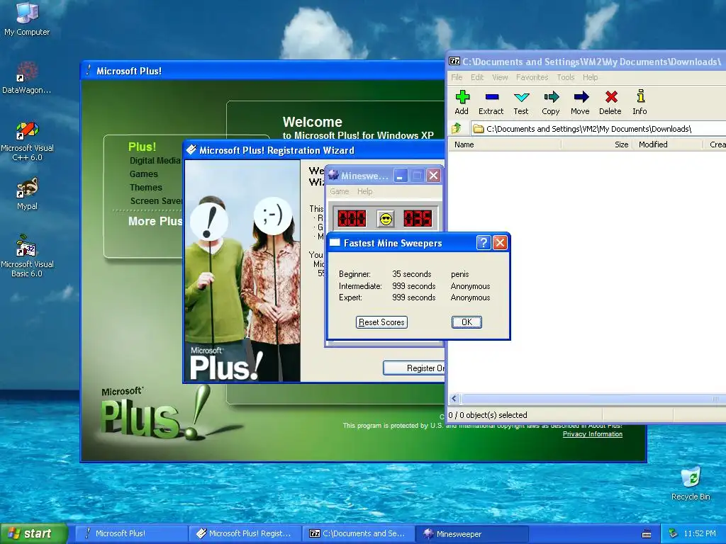Click the Beginner score name entry

click(x=459, y=274)
